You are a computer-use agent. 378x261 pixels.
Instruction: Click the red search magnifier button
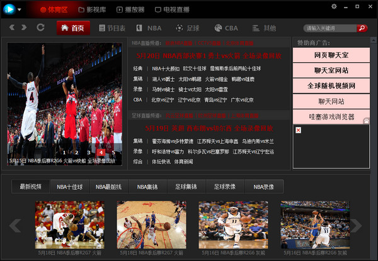pos(362,28)
